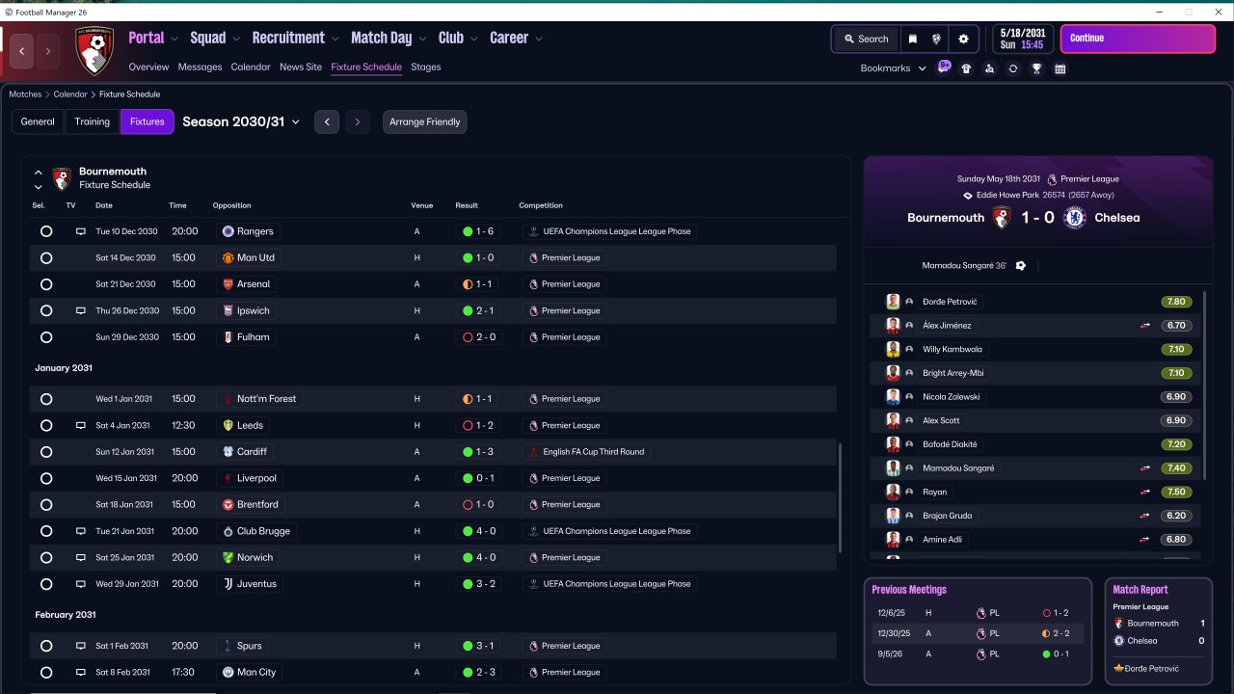Click the FA Cup icon on the Cardiff row
1234x694 pixels.
click(x=533, y=452)
